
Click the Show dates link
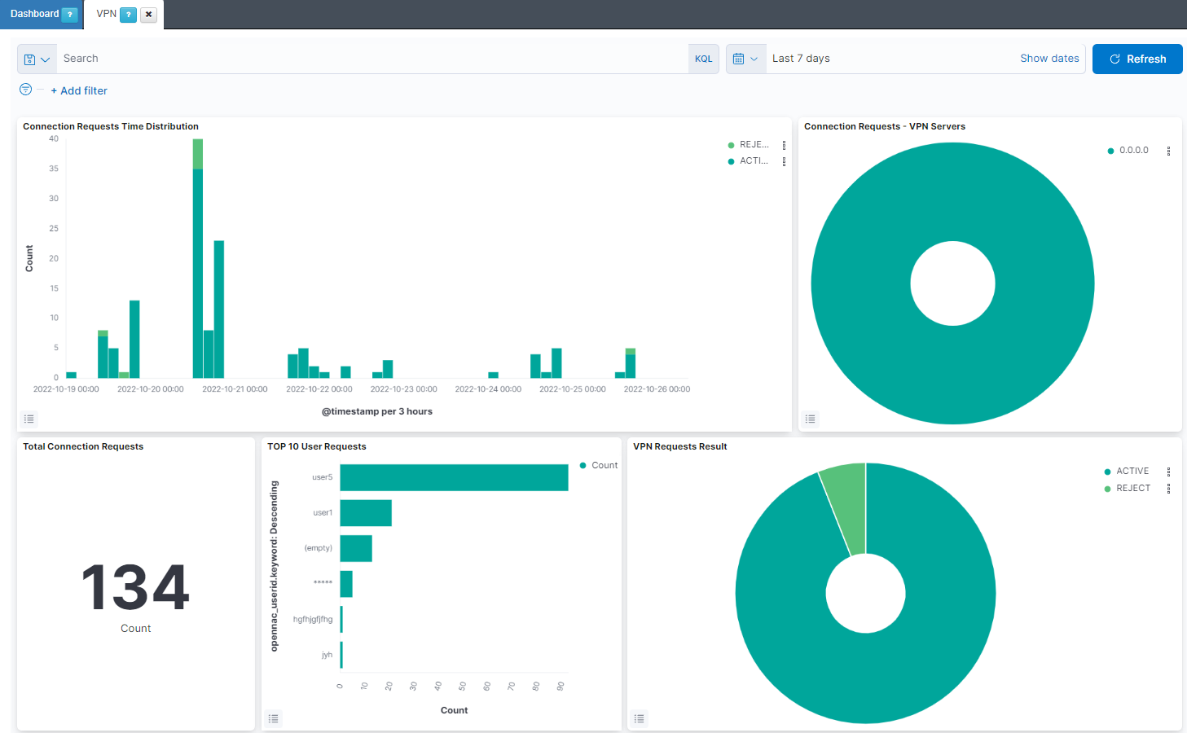[1049, 59]
